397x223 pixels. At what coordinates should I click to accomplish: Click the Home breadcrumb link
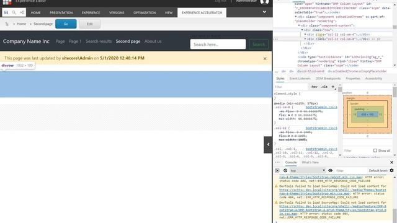(x=21, y=24)
